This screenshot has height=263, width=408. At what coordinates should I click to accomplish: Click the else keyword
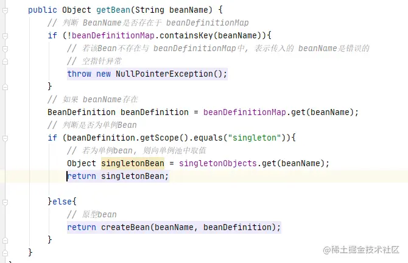point(65,202)
